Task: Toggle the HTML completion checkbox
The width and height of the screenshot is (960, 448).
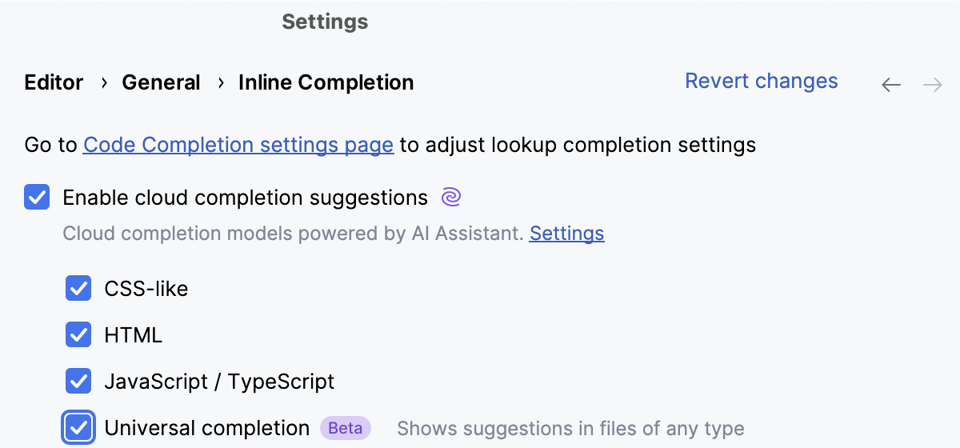Action: (x=78, y=334)
